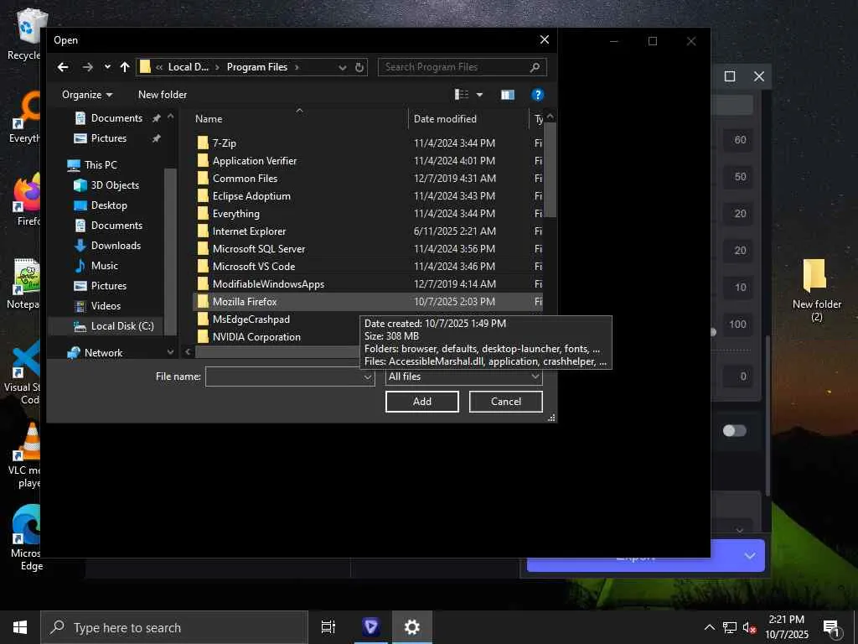
Task: Close the Open dialog
Action: (x=545, y=40)
